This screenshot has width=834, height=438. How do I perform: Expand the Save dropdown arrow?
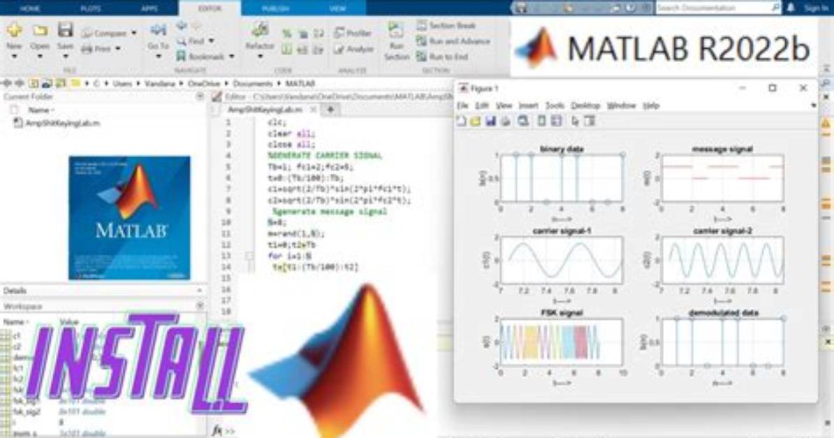[x=65, y=56]
